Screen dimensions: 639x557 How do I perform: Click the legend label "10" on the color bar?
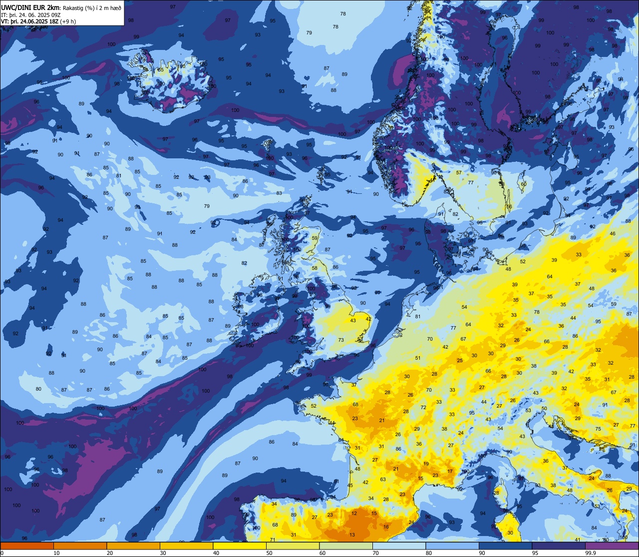click(x=56, y=553)
